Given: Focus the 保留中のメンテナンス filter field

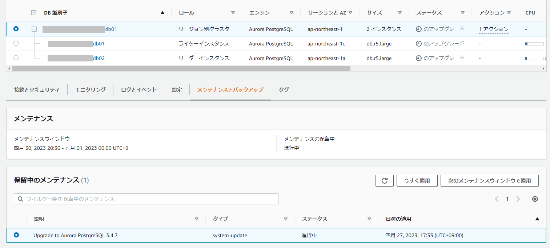Looking at the screenshot, I should 146,199.
